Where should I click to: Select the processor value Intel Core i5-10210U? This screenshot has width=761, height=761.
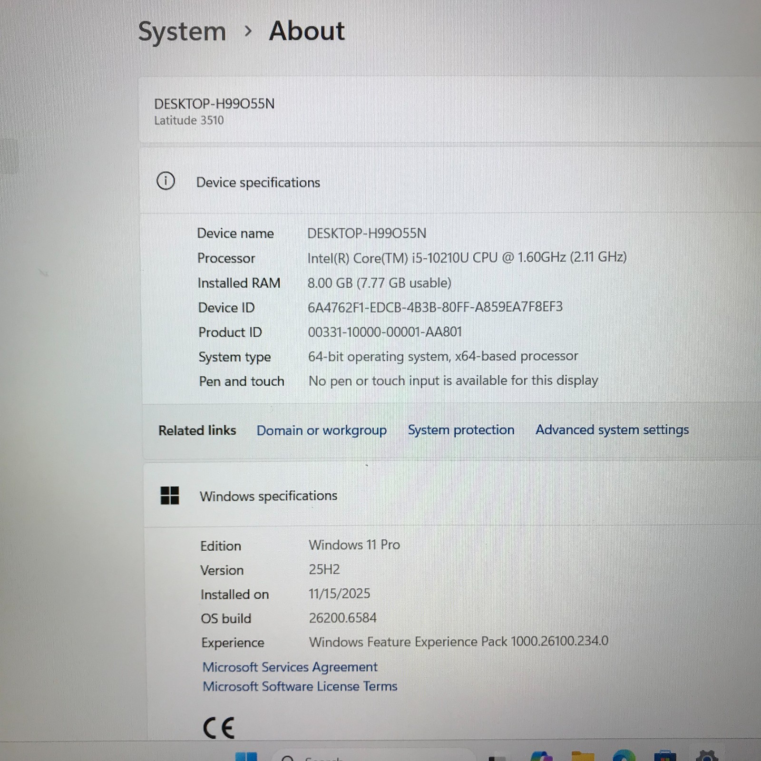pyautogui.click(x=467, y=257)
